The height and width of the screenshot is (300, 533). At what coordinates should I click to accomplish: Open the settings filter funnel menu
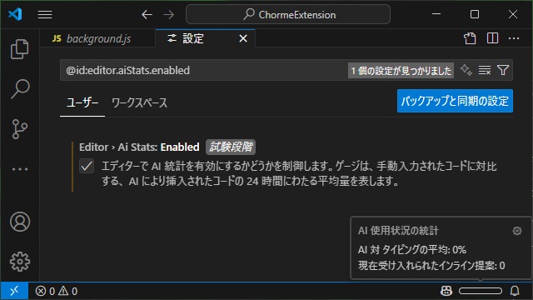503,70
